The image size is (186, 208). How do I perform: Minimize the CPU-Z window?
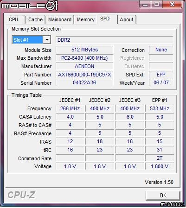(145, 5)
